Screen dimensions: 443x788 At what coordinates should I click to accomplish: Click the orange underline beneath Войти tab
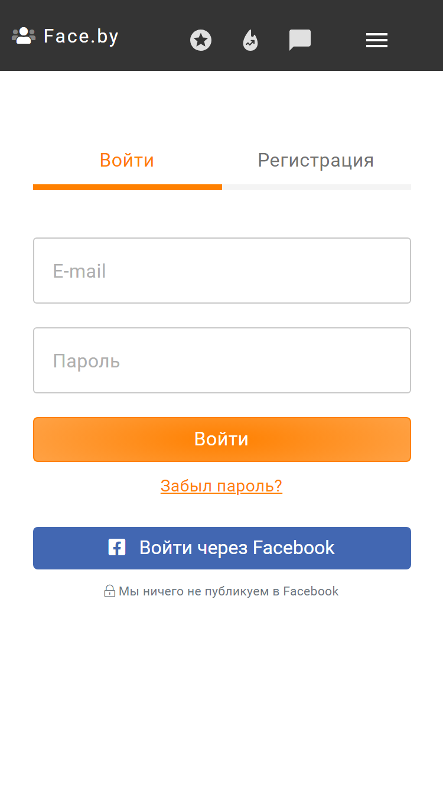(128, 187)
